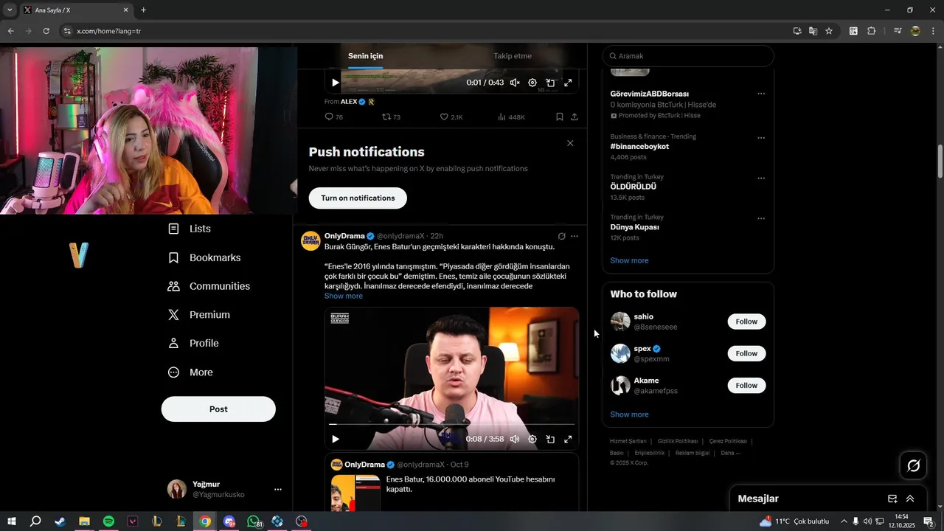Open Bookmarks in sidebar
The image size is (944, 531).
point(204,257)
